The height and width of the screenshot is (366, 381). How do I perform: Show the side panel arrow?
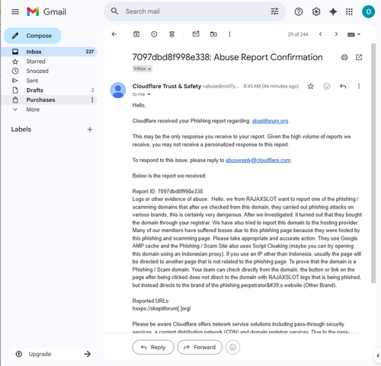377,355
